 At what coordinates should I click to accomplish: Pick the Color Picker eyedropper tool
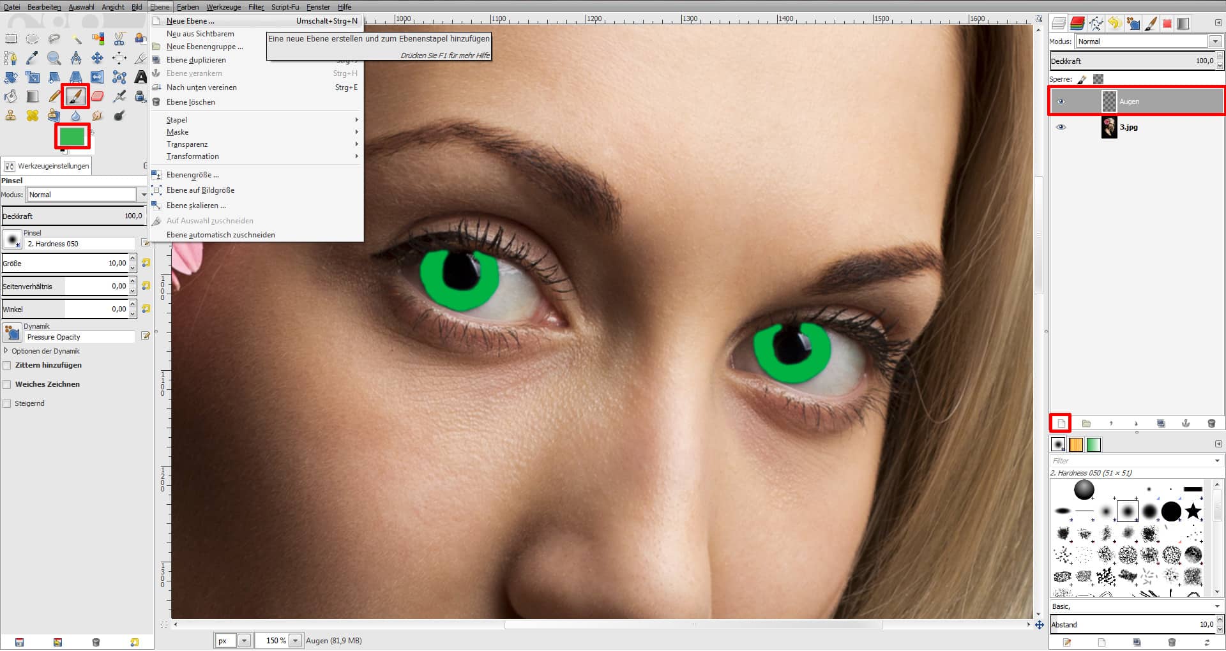[x=32, y=58]
